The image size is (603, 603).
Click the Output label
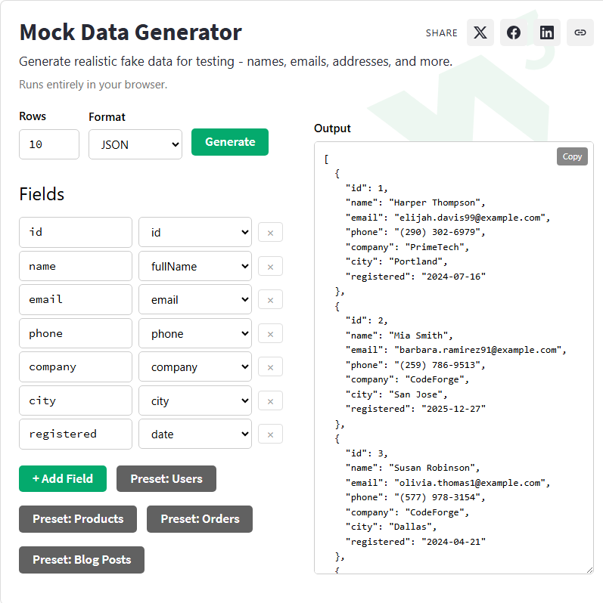pyautogui.click(x=332, y=128)
